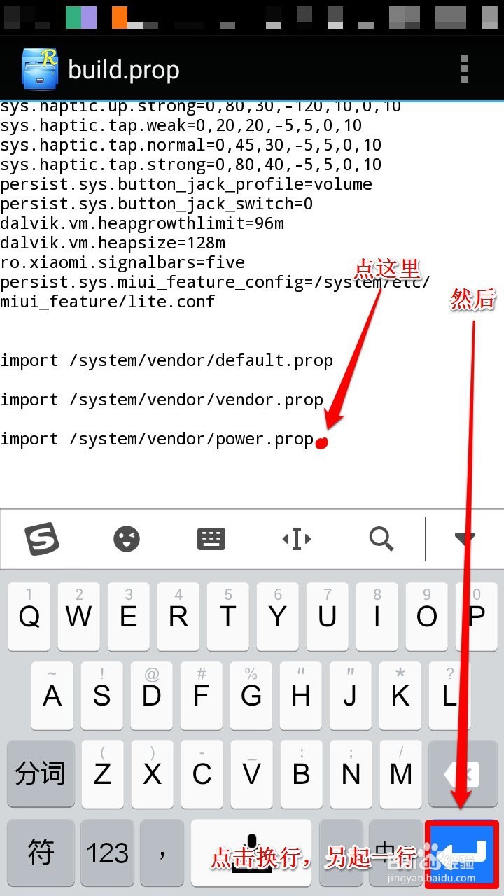Switch keyboard layout via keyboard icon
504x896 pixels.
(211, 539)
